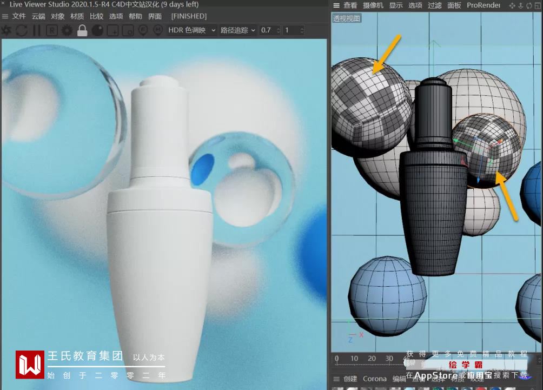Viewport: 543px width, 390px height.
Task: Open the 创建 menu in material manager
Action: pos(350,379)
